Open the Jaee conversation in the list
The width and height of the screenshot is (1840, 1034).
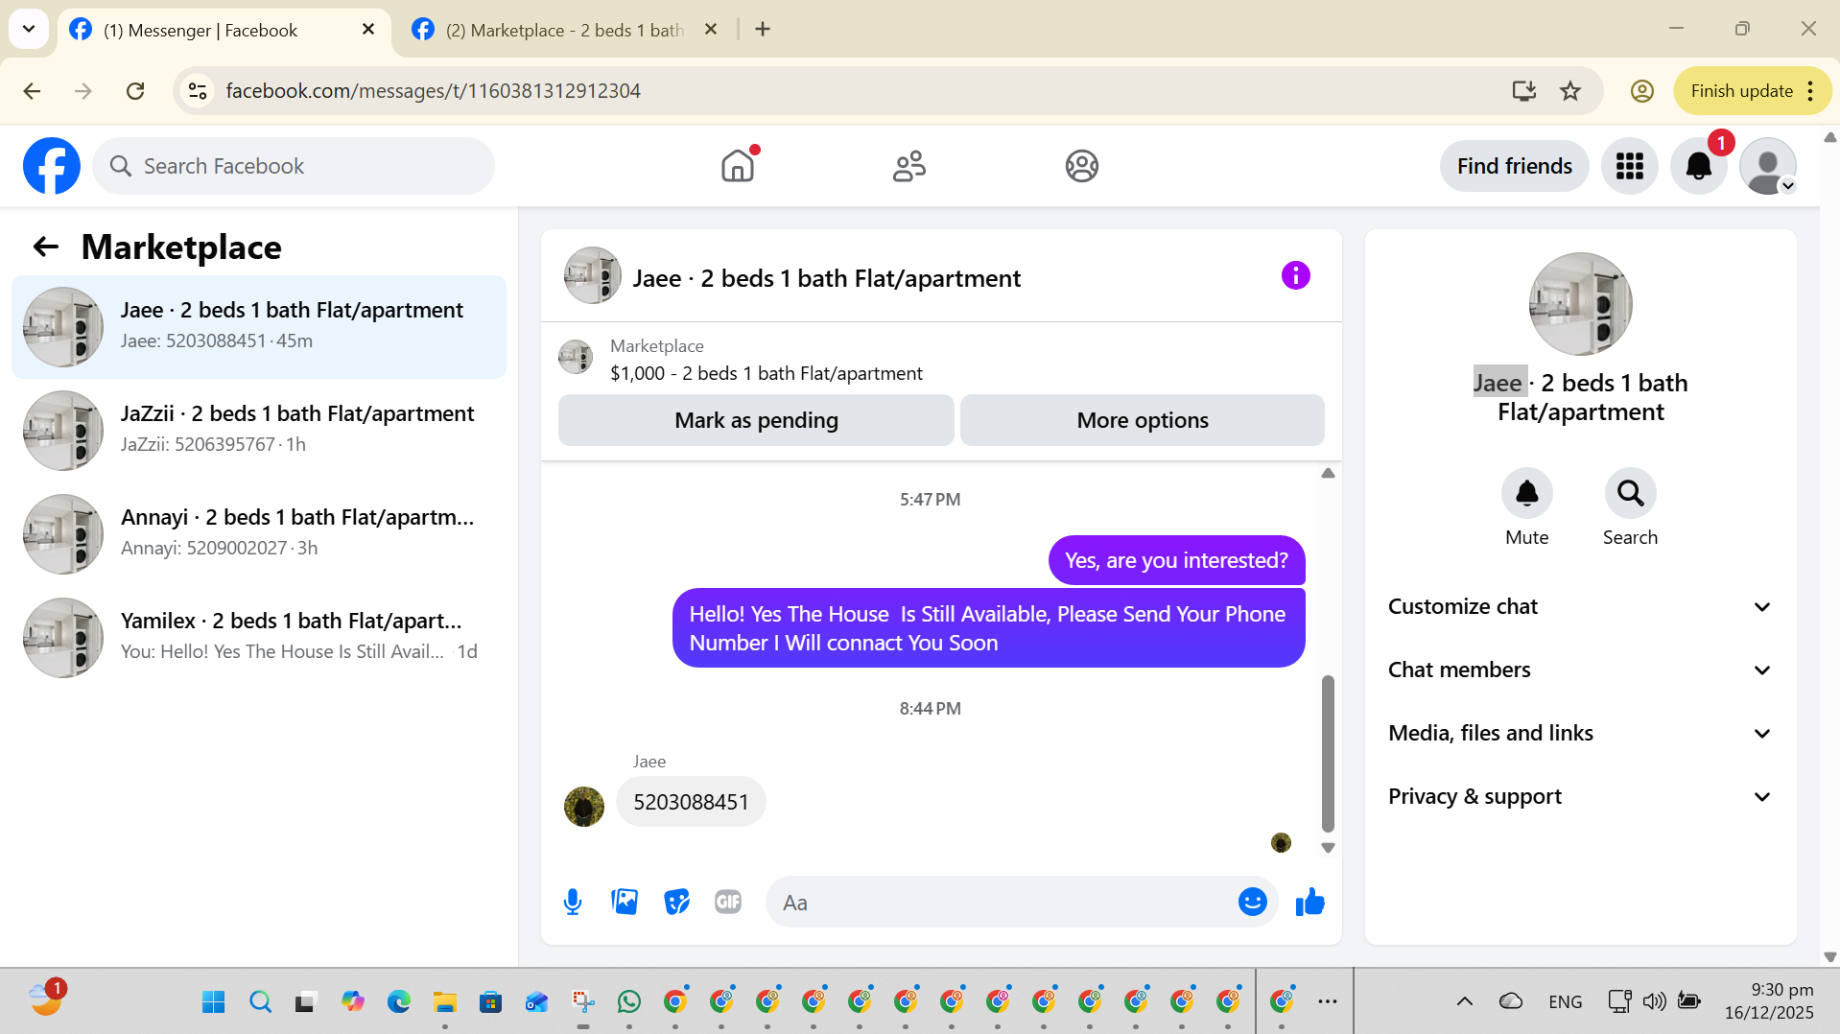click(259, 327)
